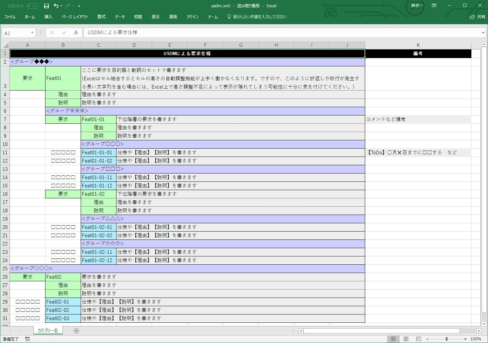Expand the Name Box dropdown arrow
488x343 pixels.
(x=32, y=33)
